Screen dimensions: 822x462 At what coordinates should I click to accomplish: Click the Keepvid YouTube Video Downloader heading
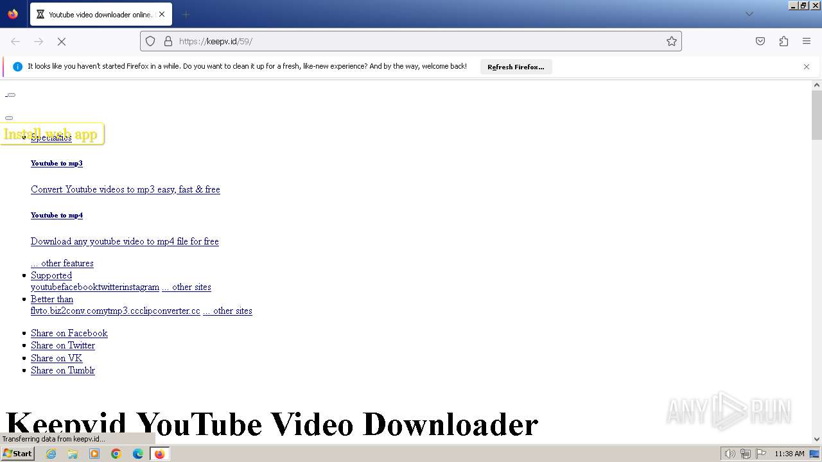[272, 424]
